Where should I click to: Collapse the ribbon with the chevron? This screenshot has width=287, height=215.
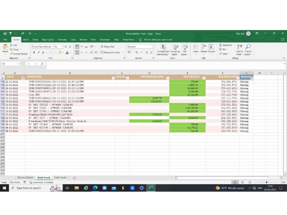[x=284, y=58]
